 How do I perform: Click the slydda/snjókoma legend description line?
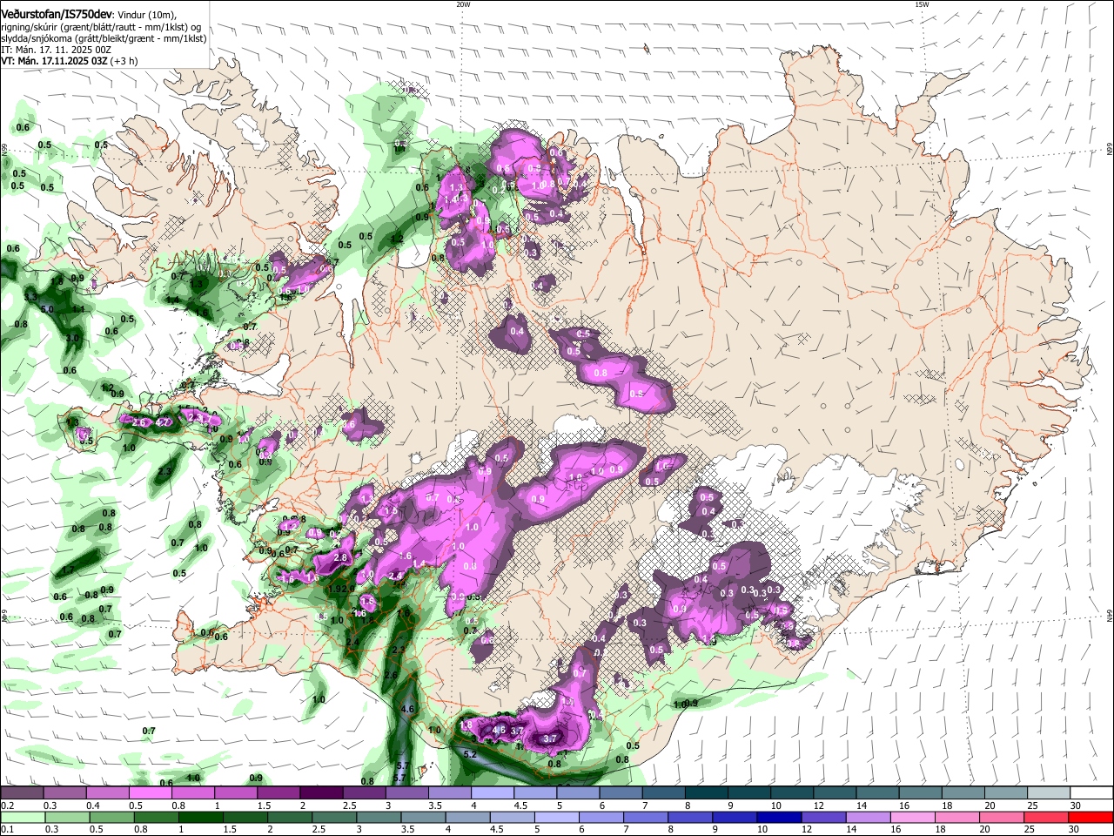coord(104,38)
